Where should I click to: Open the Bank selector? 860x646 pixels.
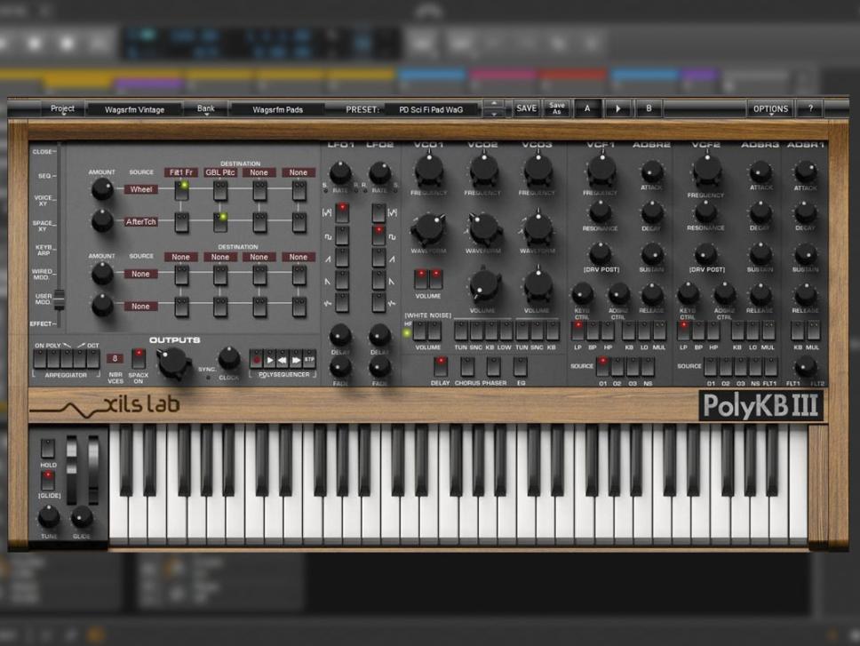click(205, 108)
